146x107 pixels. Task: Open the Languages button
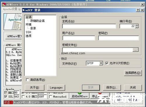pyautogui.click(x=56, y=88)
